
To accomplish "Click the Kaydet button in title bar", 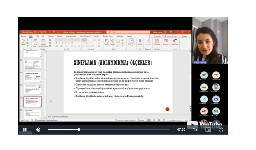I will [158, 36].
